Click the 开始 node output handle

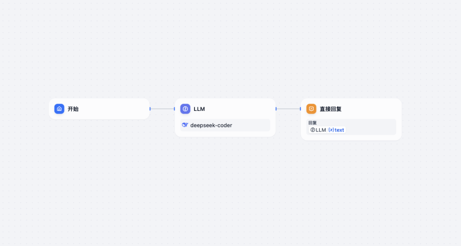(x=150, y=109)
